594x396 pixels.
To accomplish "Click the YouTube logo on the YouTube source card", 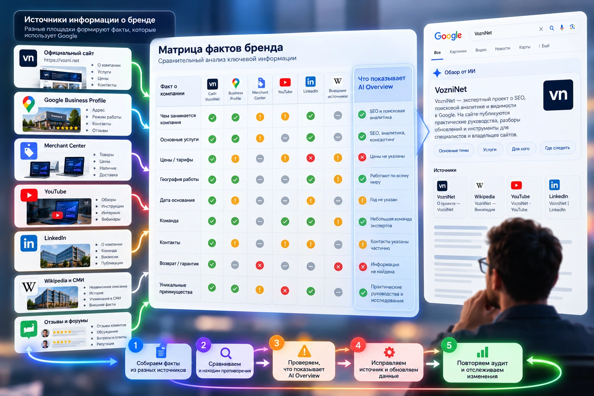I will tap(29, 195).
